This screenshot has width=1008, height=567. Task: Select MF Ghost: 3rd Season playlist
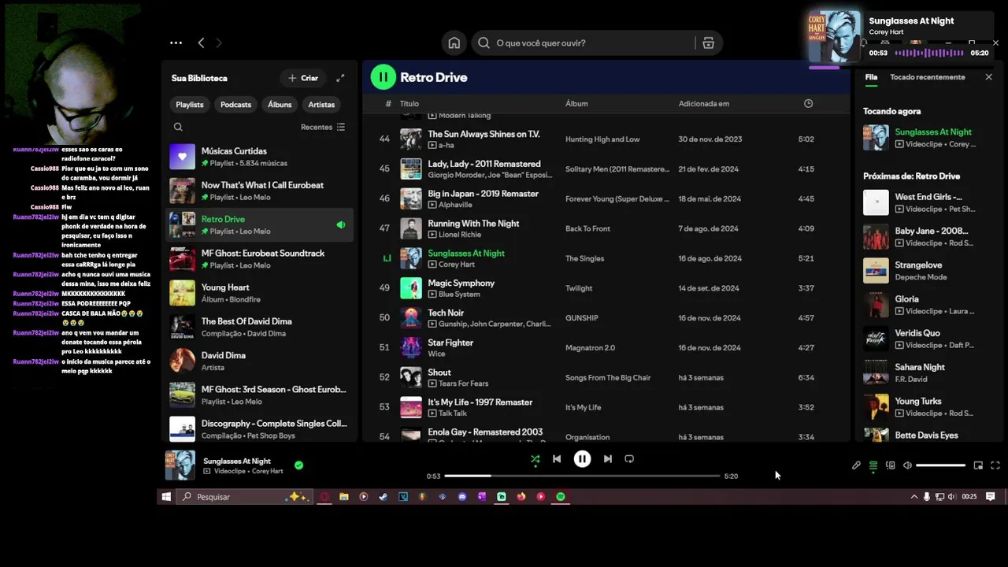[x=260, y=395]
